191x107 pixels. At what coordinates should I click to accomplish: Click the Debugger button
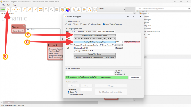point(111,86)
